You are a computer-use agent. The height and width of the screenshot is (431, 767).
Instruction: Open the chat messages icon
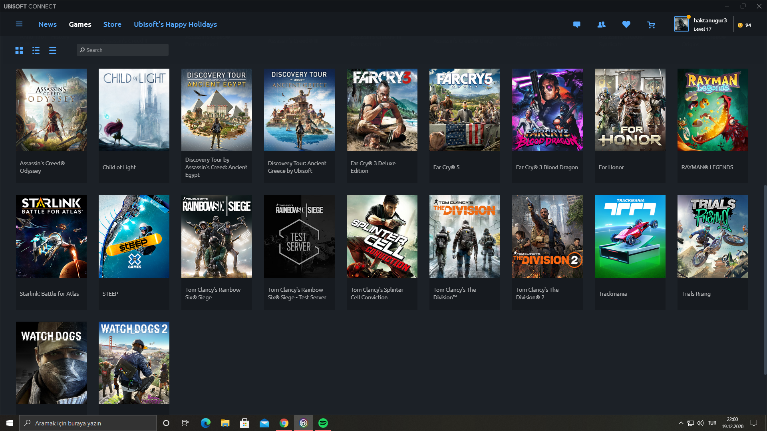tap(576, 24)
